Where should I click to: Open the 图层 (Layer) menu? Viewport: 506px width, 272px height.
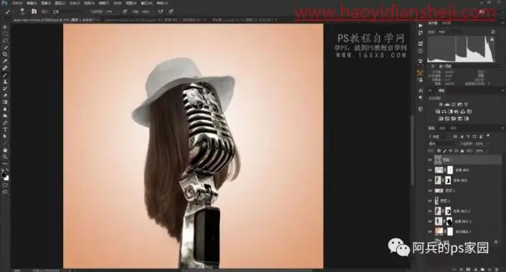click(60, 3)
